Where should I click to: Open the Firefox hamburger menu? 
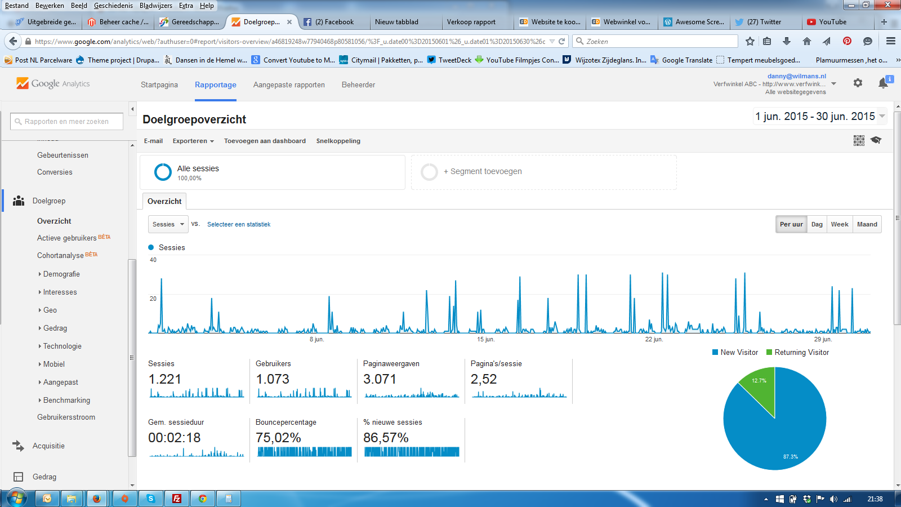tap(891, 41)
